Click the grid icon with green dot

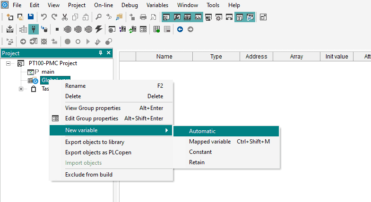[x=157, y=29]
